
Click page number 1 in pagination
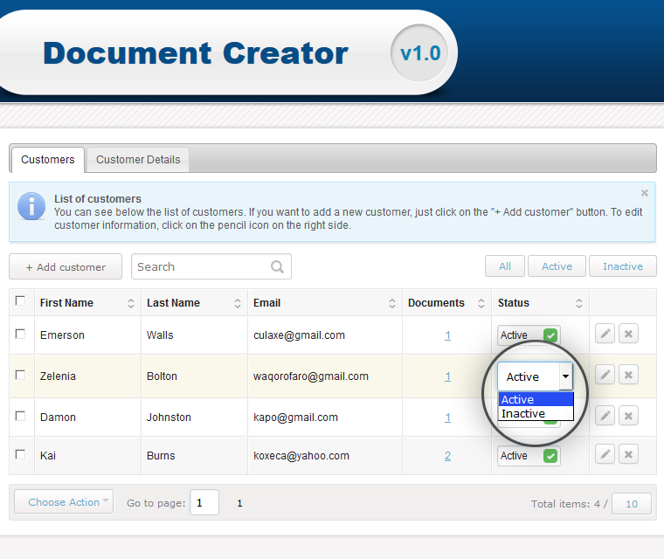[x=239, y=503]
